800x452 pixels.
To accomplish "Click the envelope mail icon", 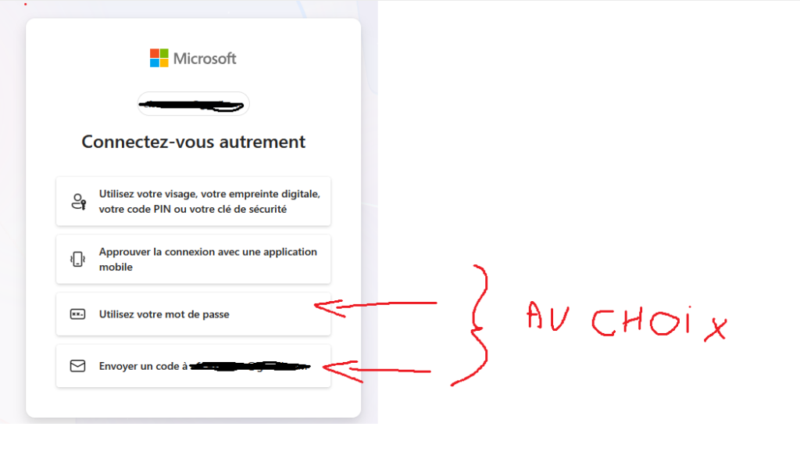I will (77, 366).
